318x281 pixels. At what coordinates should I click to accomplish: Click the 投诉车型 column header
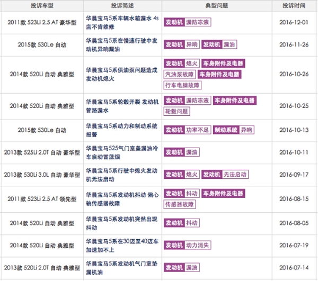(42, 5)
